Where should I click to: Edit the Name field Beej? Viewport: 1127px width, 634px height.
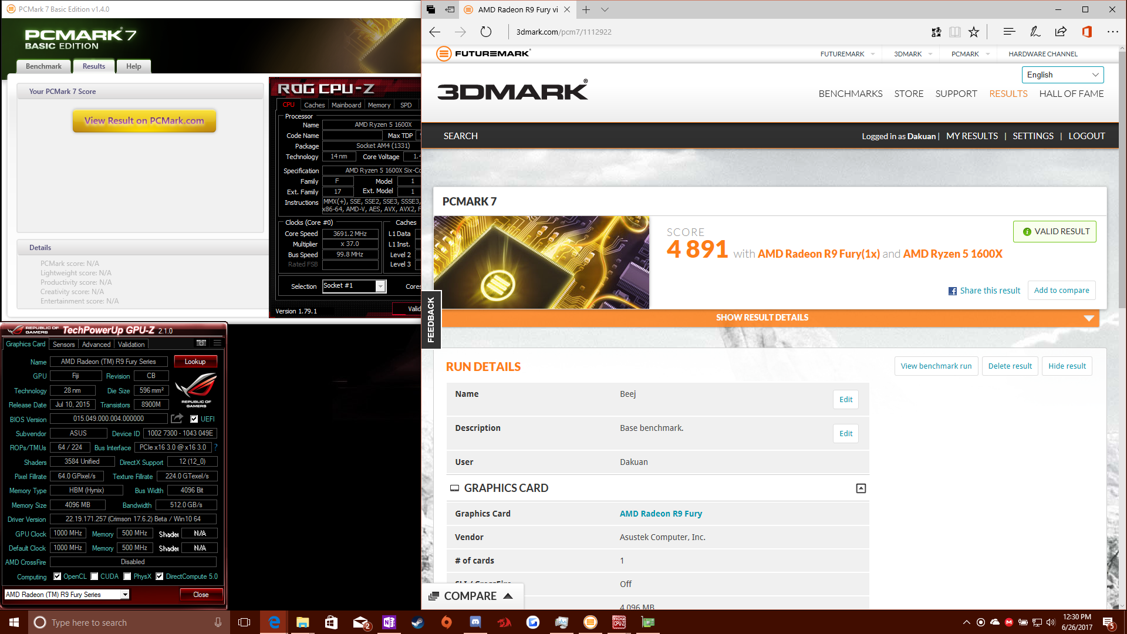(846, 400)
